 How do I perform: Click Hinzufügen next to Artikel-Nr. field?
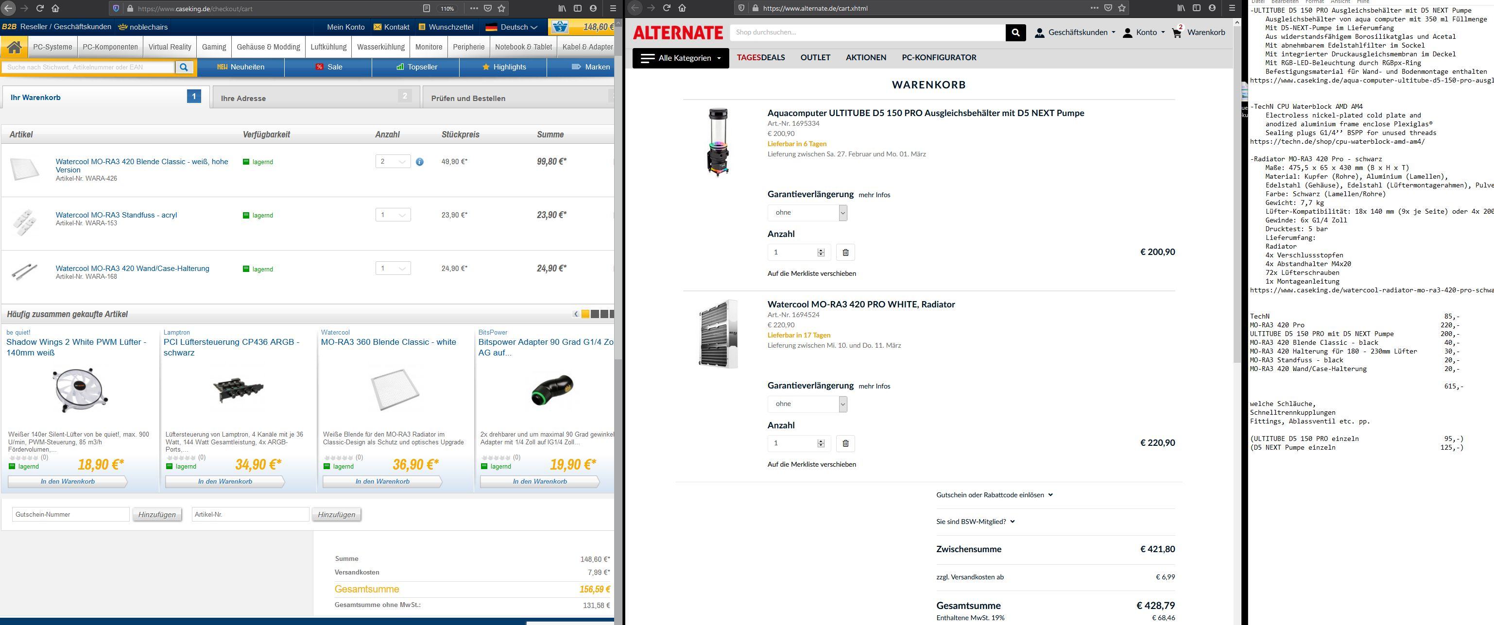pos(336,515)
